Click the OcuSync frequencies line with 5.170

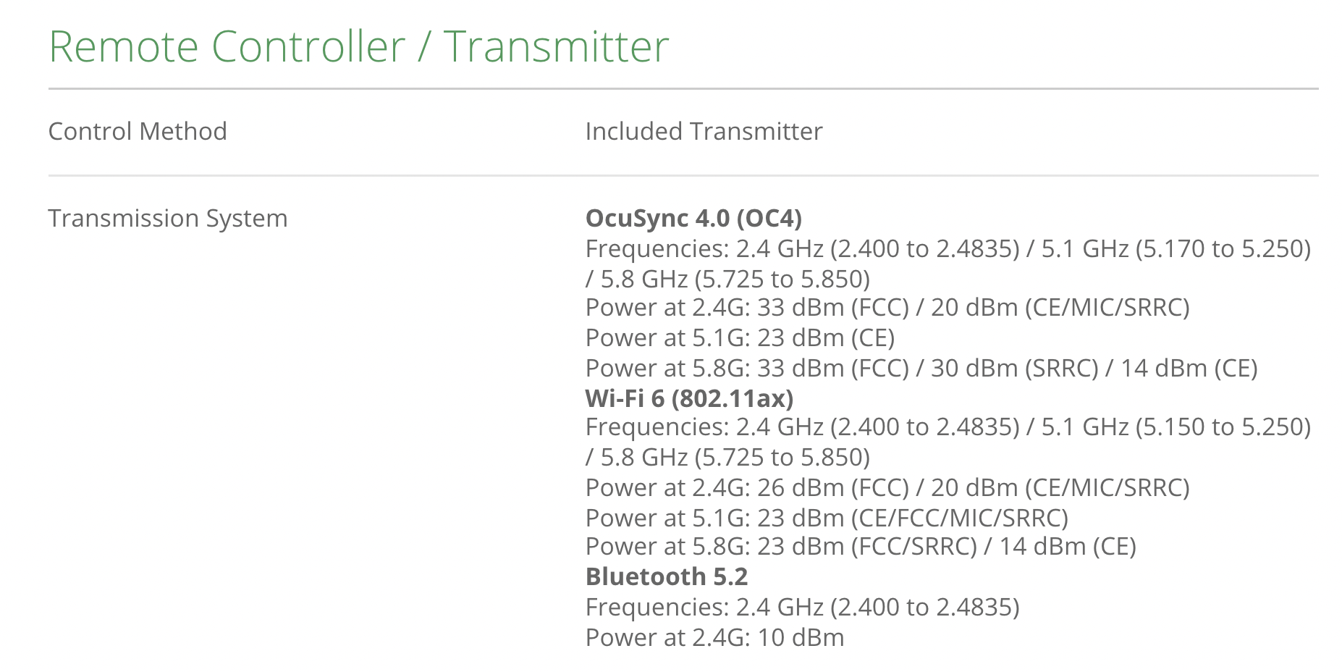[948, 248]
